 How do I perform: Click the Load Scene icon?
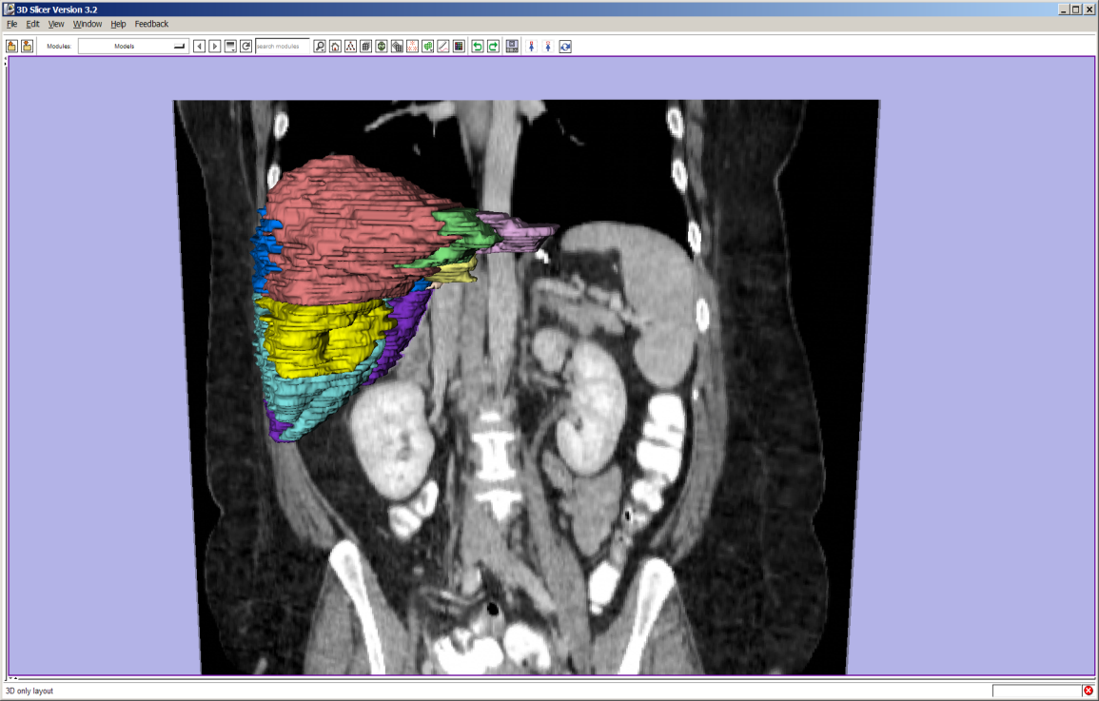coord(12,46)
